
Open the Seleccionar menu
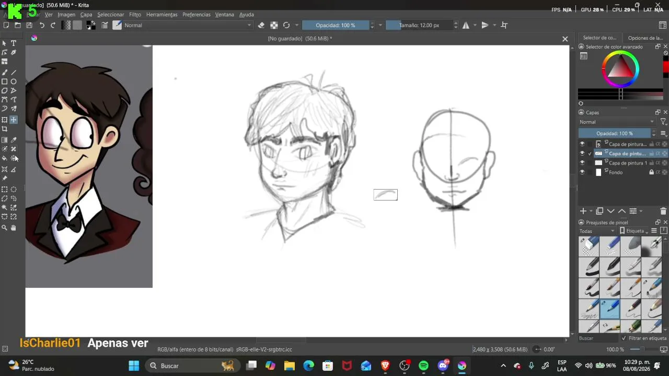[111, 15]
